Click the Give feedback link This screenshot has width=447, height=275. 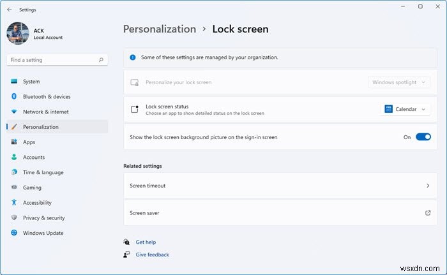(152, 255)
